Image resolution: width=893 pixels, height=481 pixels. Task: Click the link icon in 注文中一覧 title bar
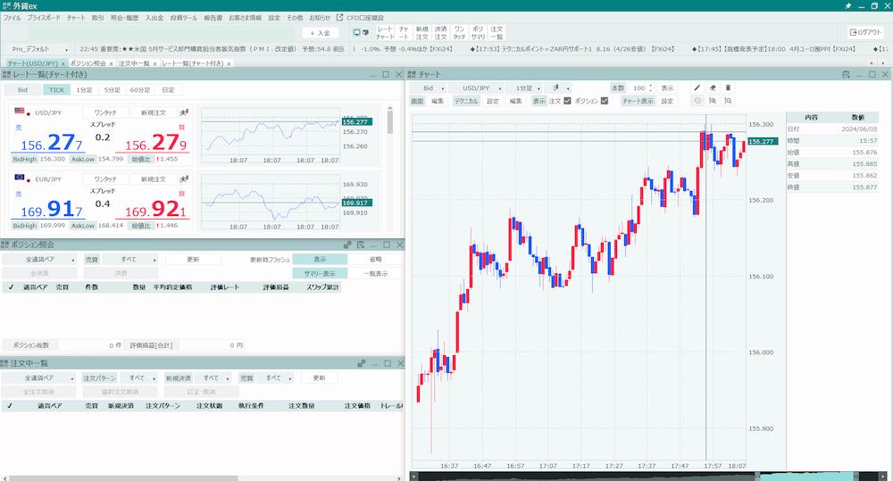pos(361,363)
